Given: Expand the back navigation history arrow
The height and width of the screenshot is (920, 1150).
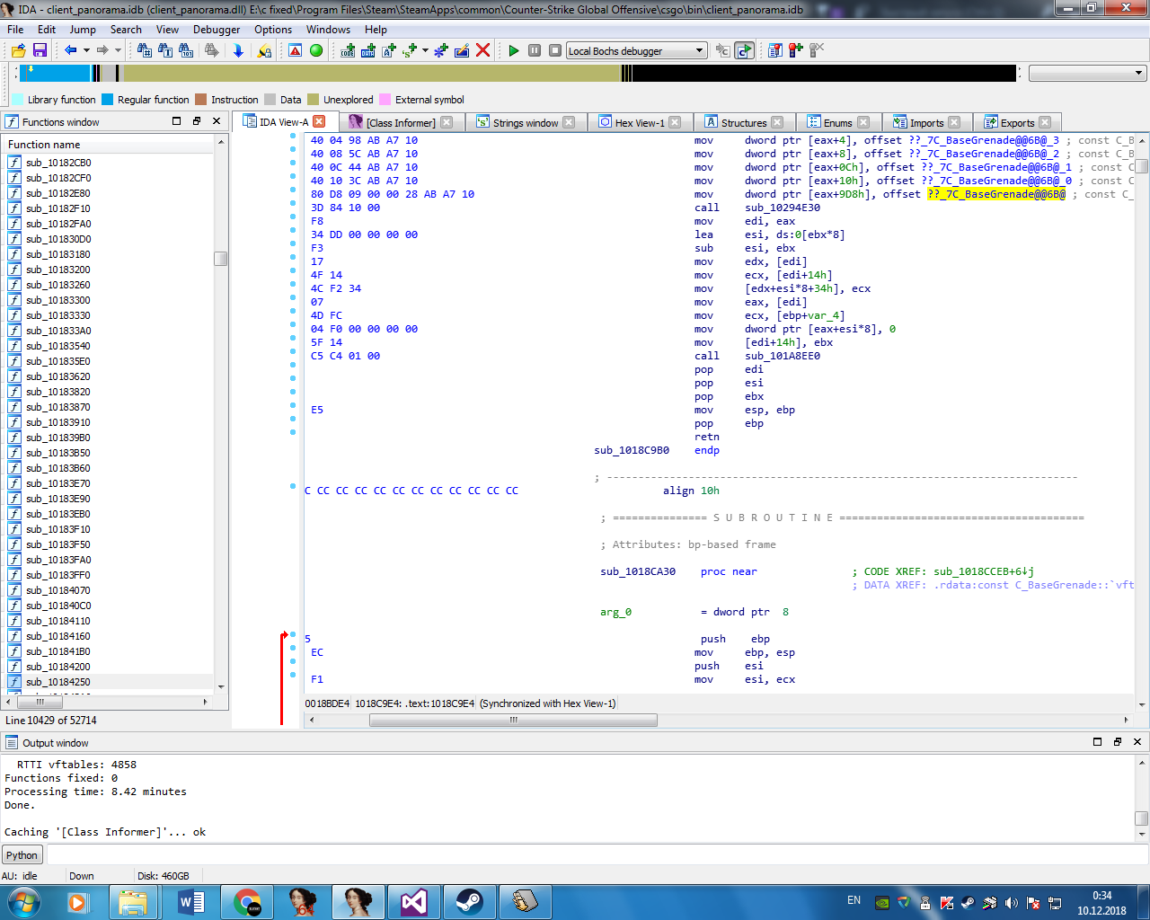Looking at the screenshot, I should click(86, 51).
